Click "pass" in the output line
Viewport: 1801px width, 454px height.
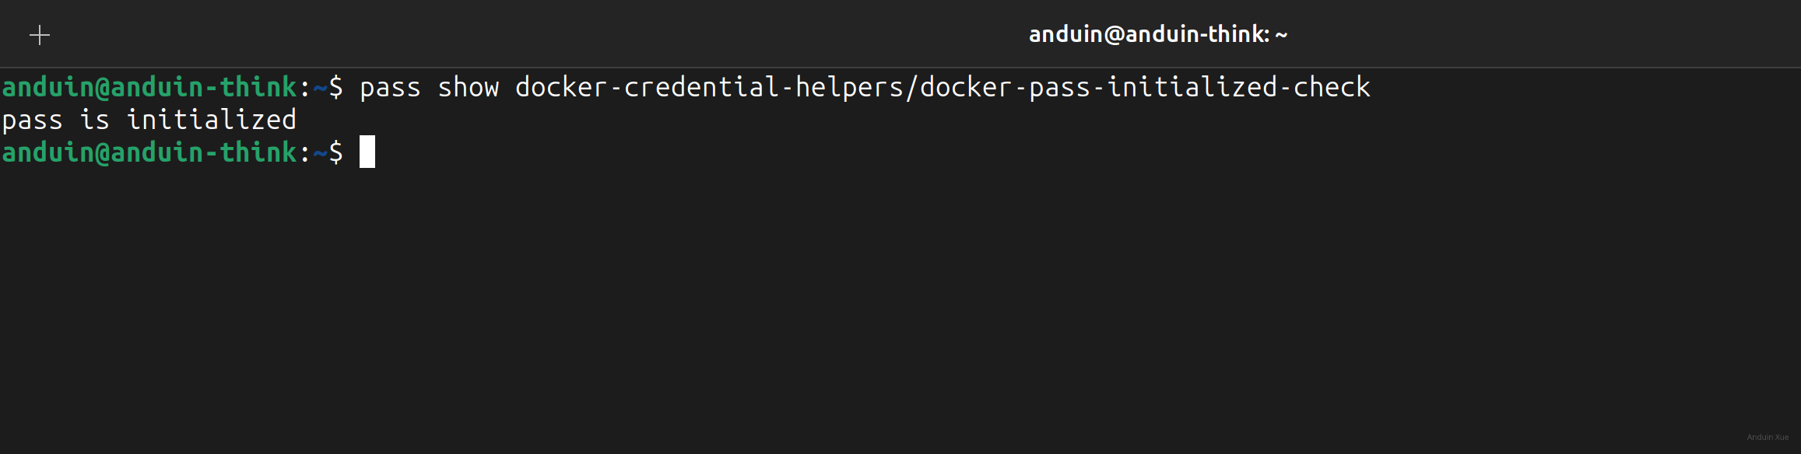pos(32,120)
